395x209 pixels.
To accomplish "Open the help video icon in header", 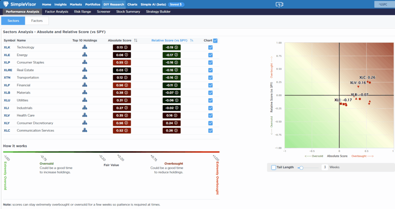I will point(279,5).
